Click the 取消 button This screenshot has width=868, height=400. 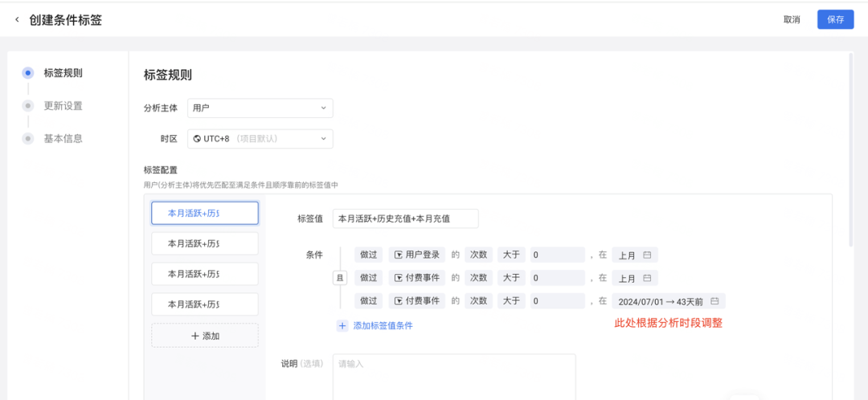(x=792, y=20)
